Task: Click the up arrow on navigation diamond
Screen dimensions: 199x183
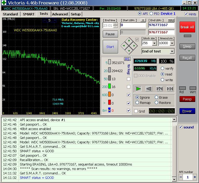Action: pos(129,41)
